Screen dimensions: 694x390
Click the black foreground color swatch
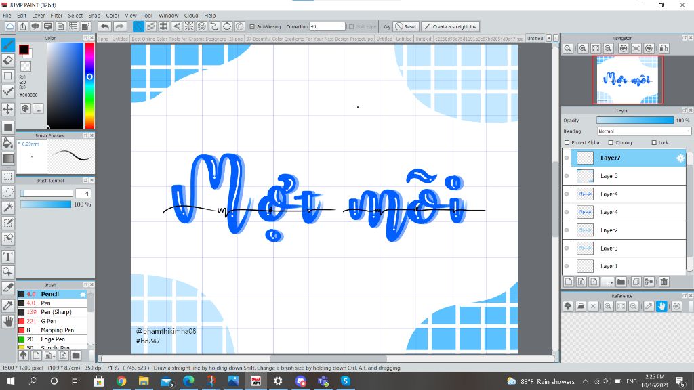point(24,50)
